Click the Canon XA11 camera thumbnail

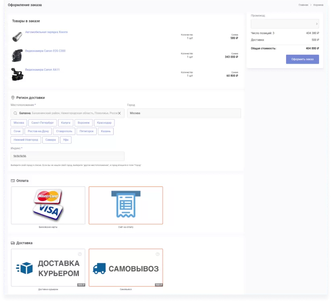click(17, 75)
